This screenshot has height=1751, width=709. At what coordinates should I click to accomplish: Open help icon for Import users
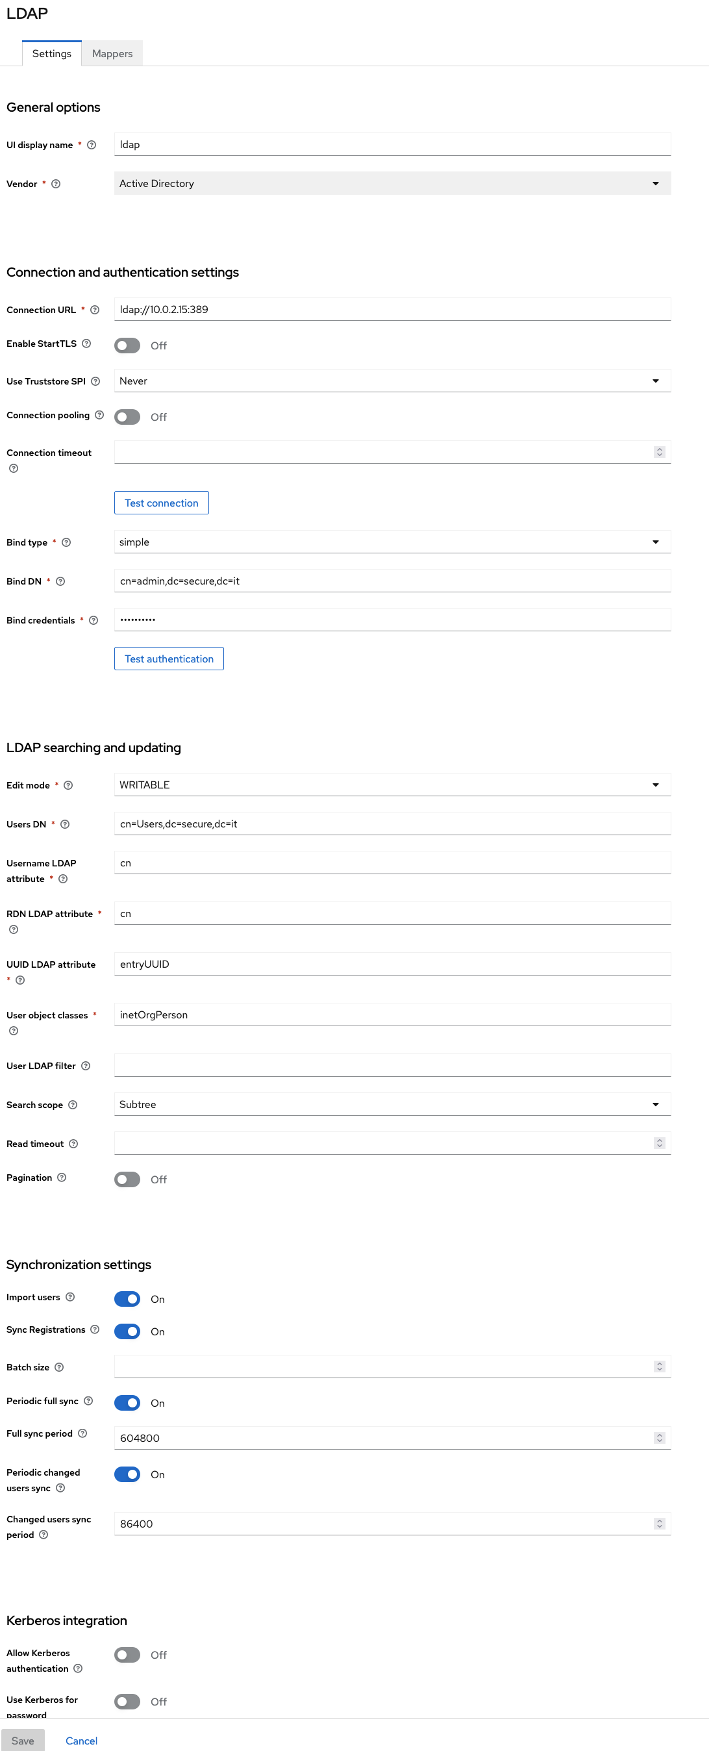pyautogui.click(x=70, y=1297)
